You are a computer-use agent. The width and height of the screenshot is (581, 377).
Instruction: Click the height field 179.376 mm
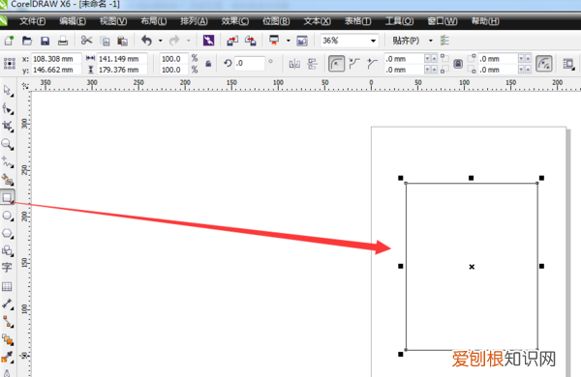pos(122,70)
